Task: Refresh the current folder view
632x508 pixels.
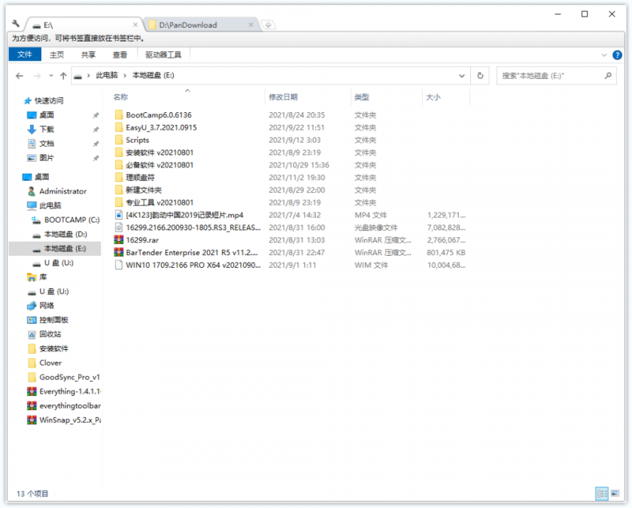Action: click(480, 76)
